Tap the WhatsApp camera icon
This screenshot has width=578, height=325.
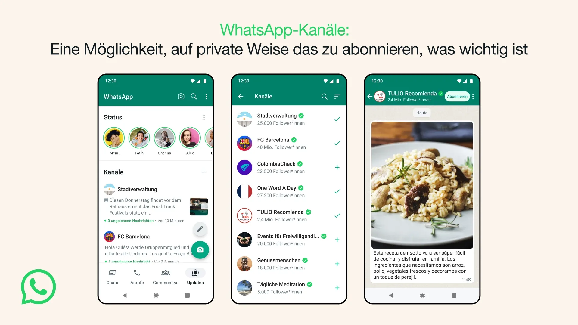pyautogui.click(x=180, y=96)
